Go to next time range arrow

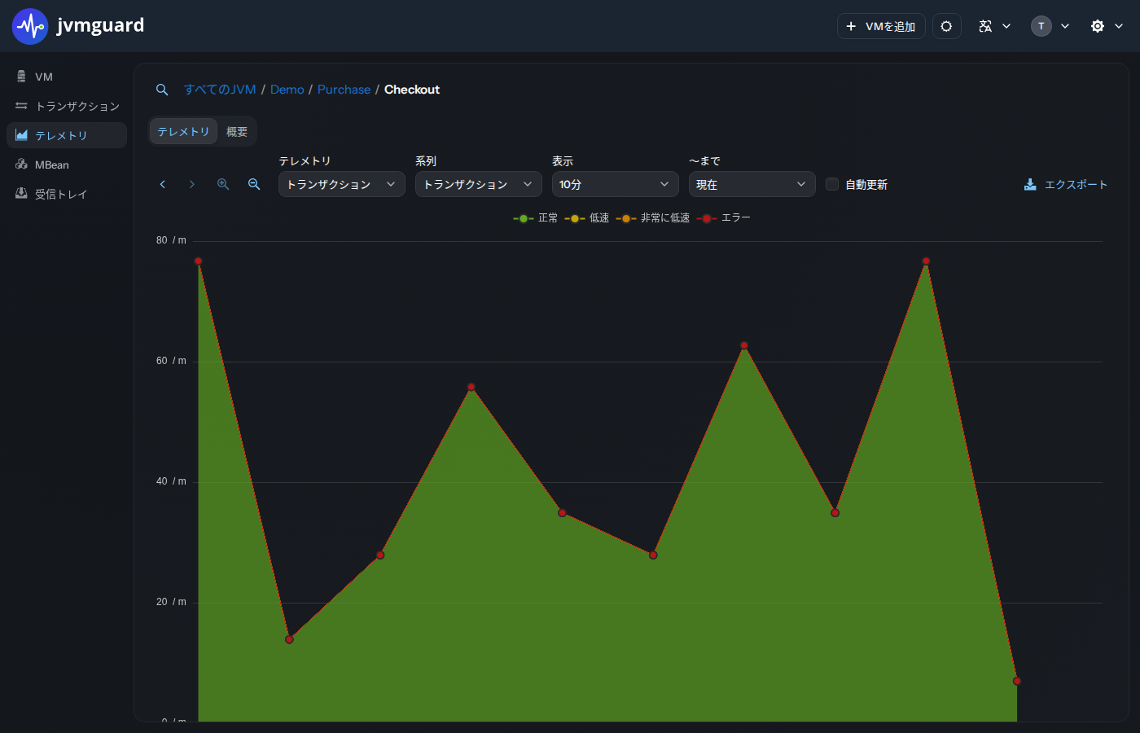[x=192, y=184]
